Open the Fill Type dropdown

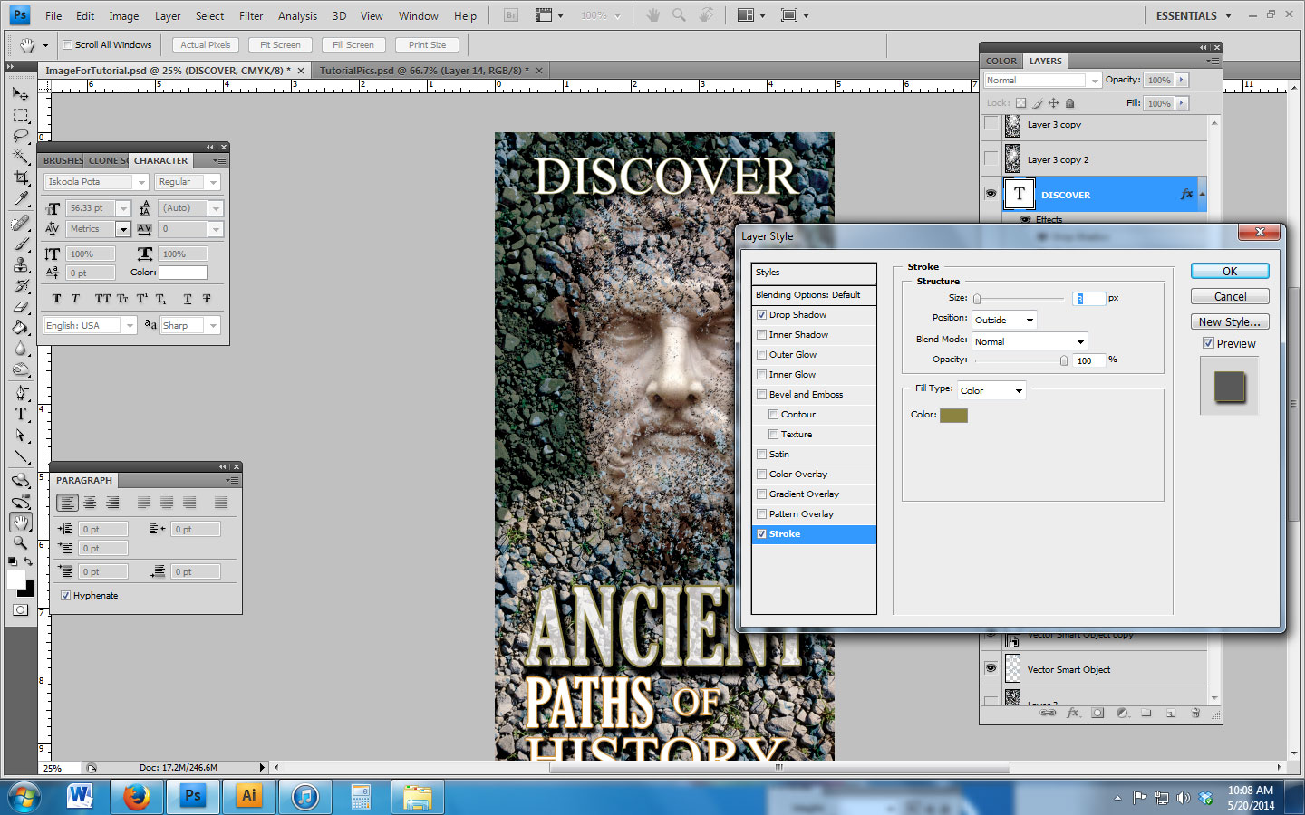[991, 390]
